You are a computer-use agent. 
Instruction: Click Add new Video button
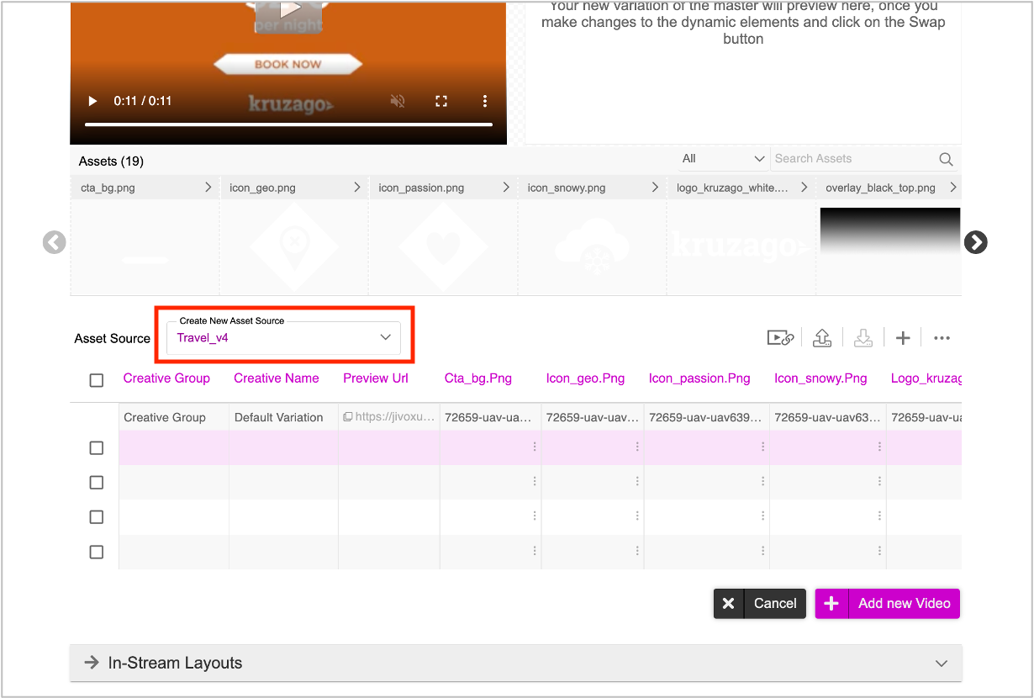(x=887, y=603)
